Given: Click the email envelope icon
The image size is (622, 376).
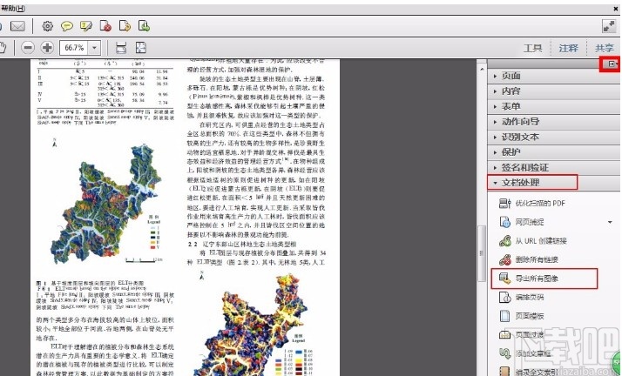Looking at the screenshot, I should (17, 26).
